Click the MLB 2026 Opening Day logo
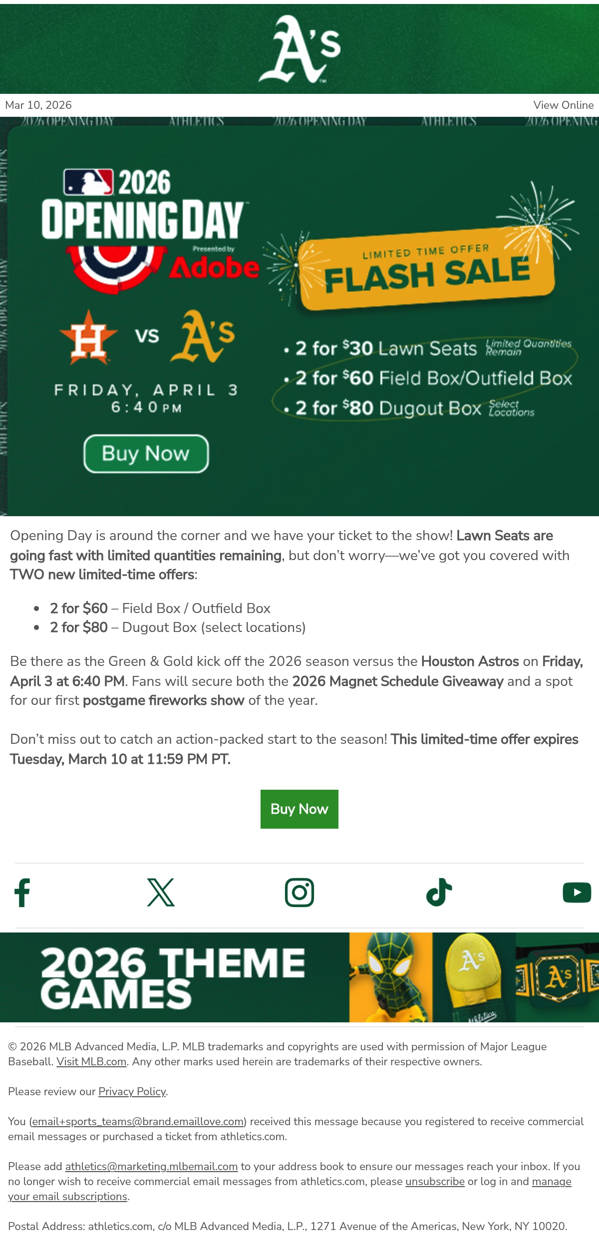 (x=150, y=231)
